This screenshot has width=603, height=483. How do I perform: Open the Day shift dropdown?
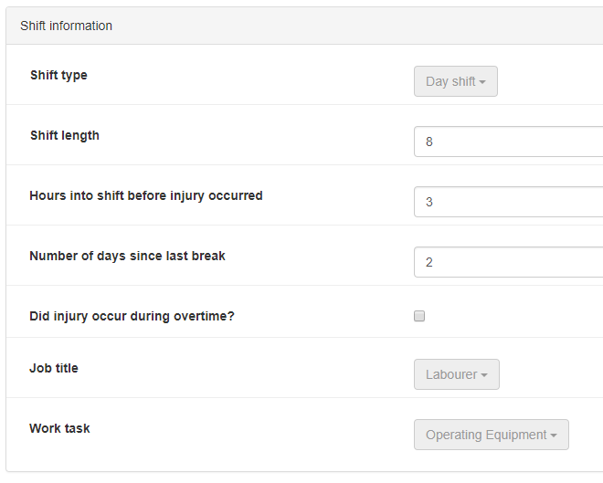(455, 81)
